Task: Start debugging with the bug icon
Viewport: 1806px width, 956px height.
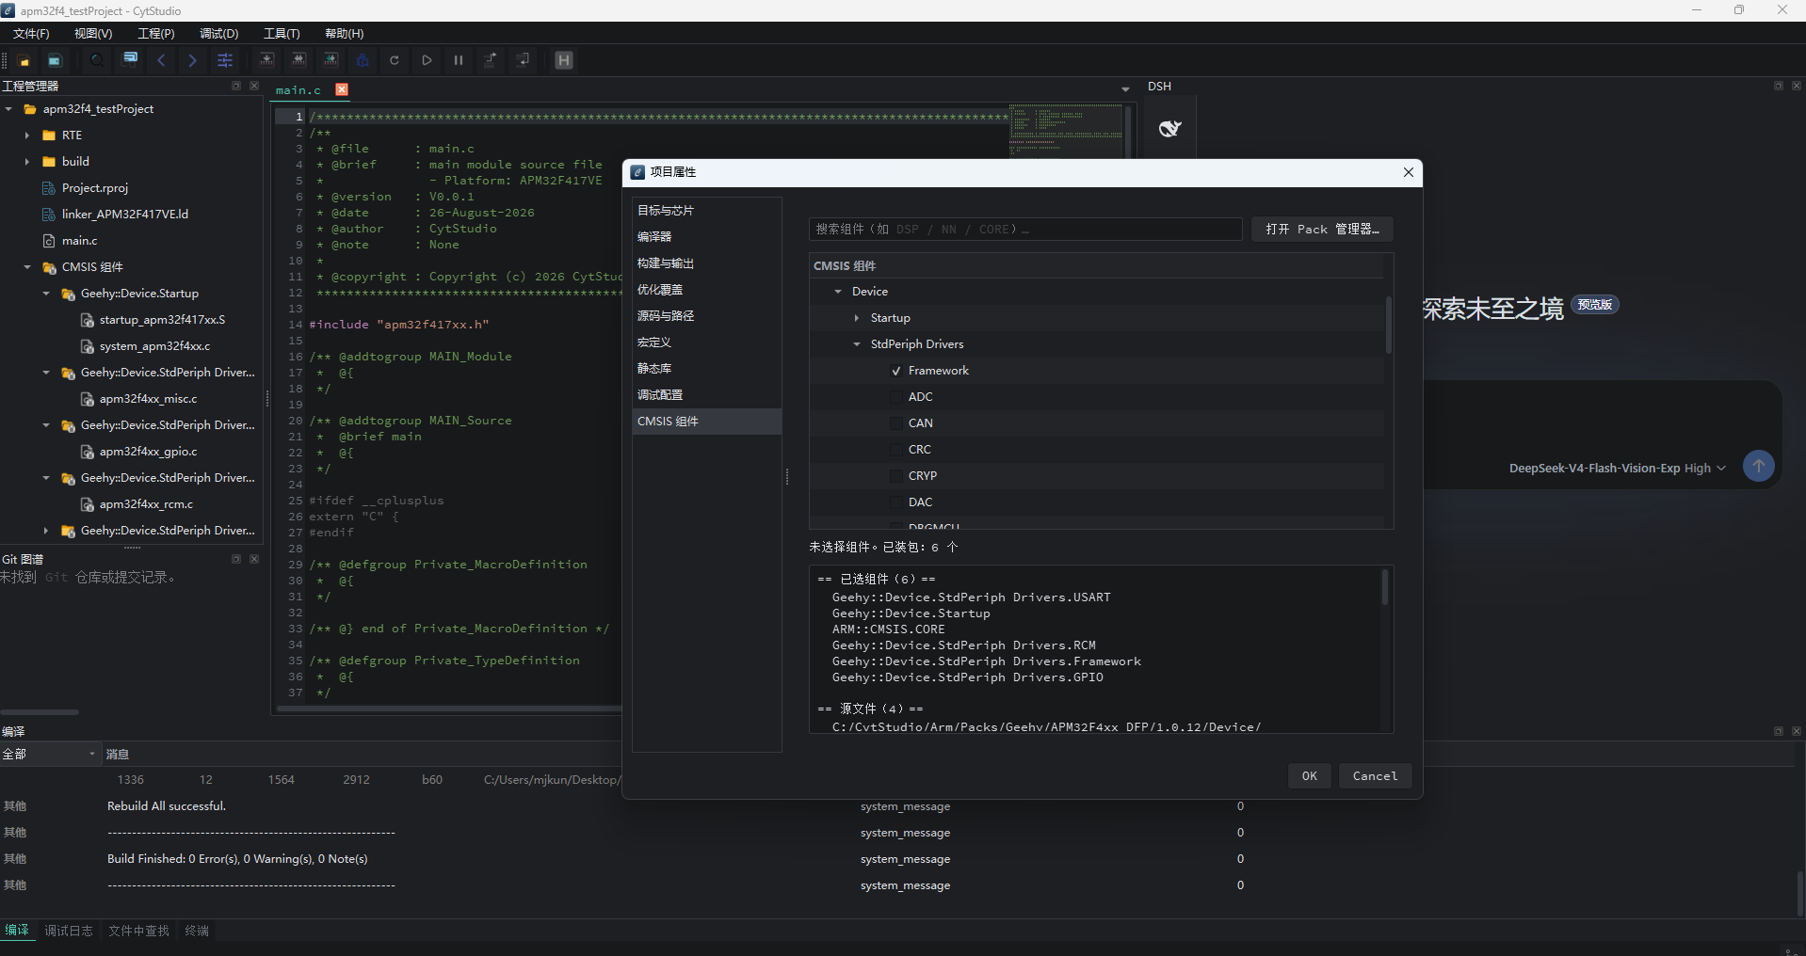Action: click(363, 60)
